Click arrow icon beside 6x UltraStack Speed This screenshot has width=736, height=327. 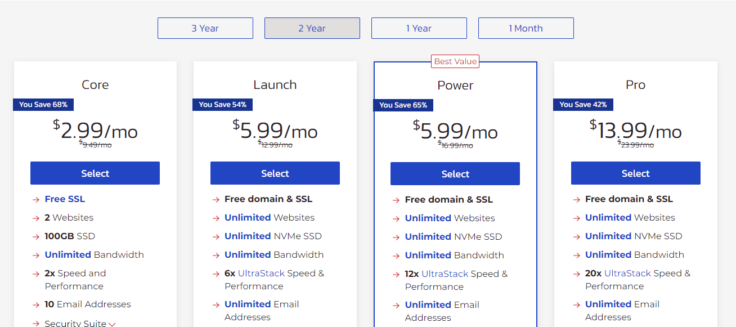(x=216, y=274)
